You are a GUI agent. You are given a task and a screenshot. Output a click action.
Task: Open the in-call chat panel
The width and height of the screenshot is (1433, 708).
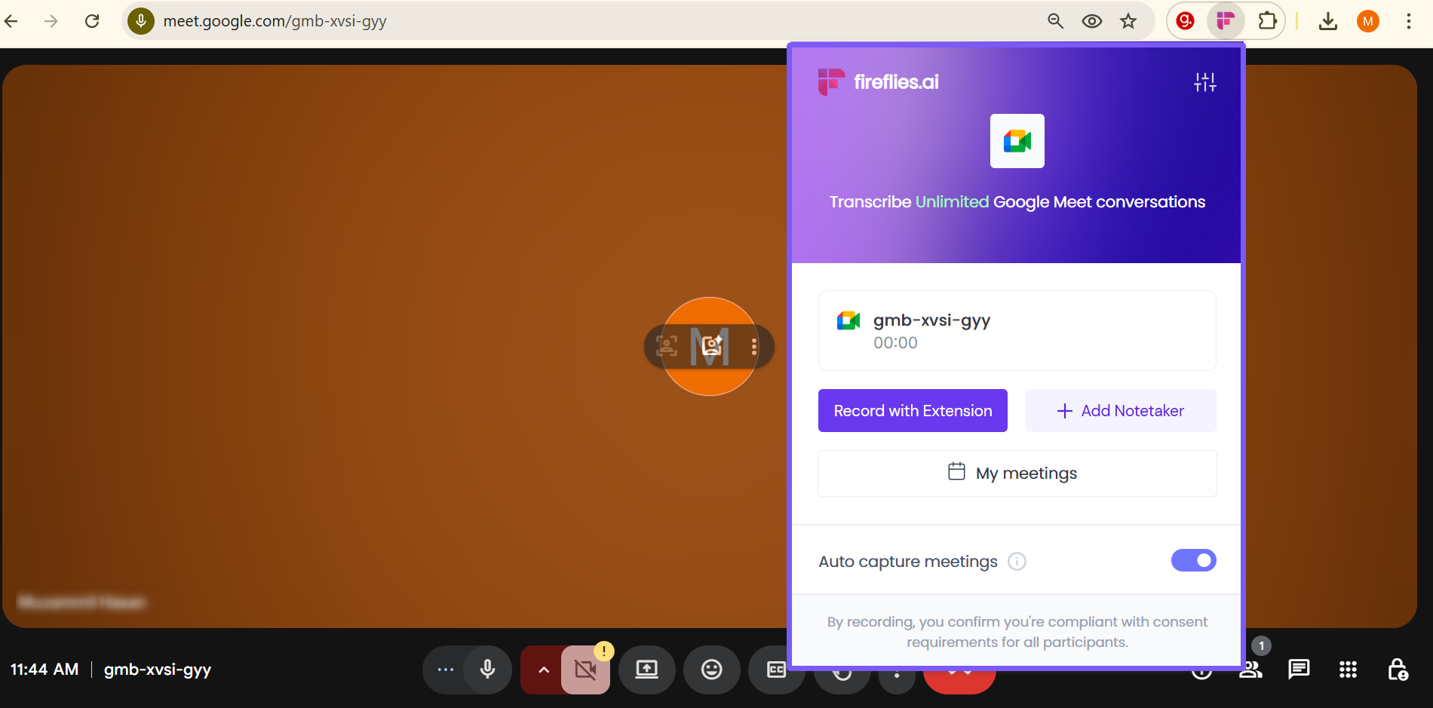tap(1299, 670)
